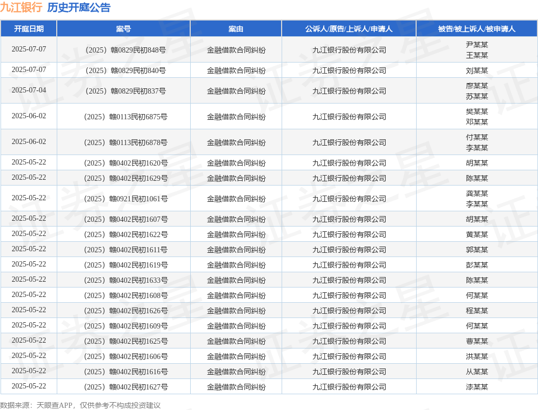Click defendant 程某某
The width and height of the screenshot is (538, 410).
click(477, 311)
